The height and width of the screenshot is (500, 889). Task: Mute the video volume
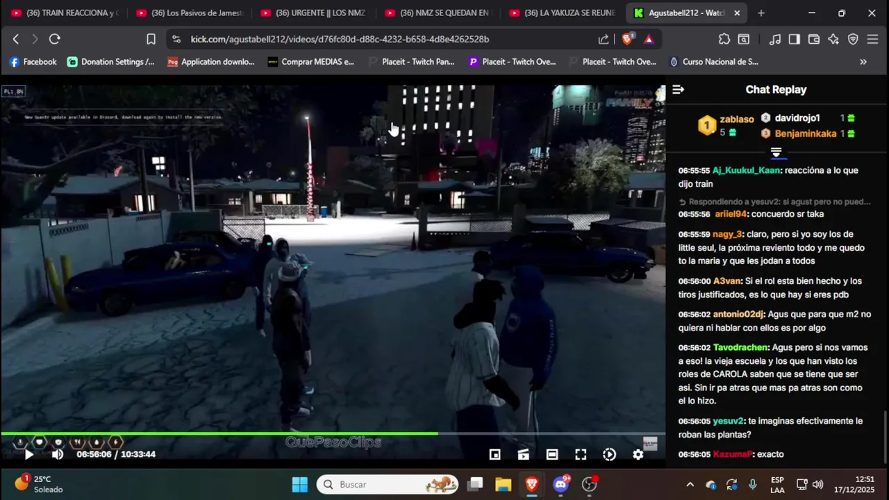(58, 454)
